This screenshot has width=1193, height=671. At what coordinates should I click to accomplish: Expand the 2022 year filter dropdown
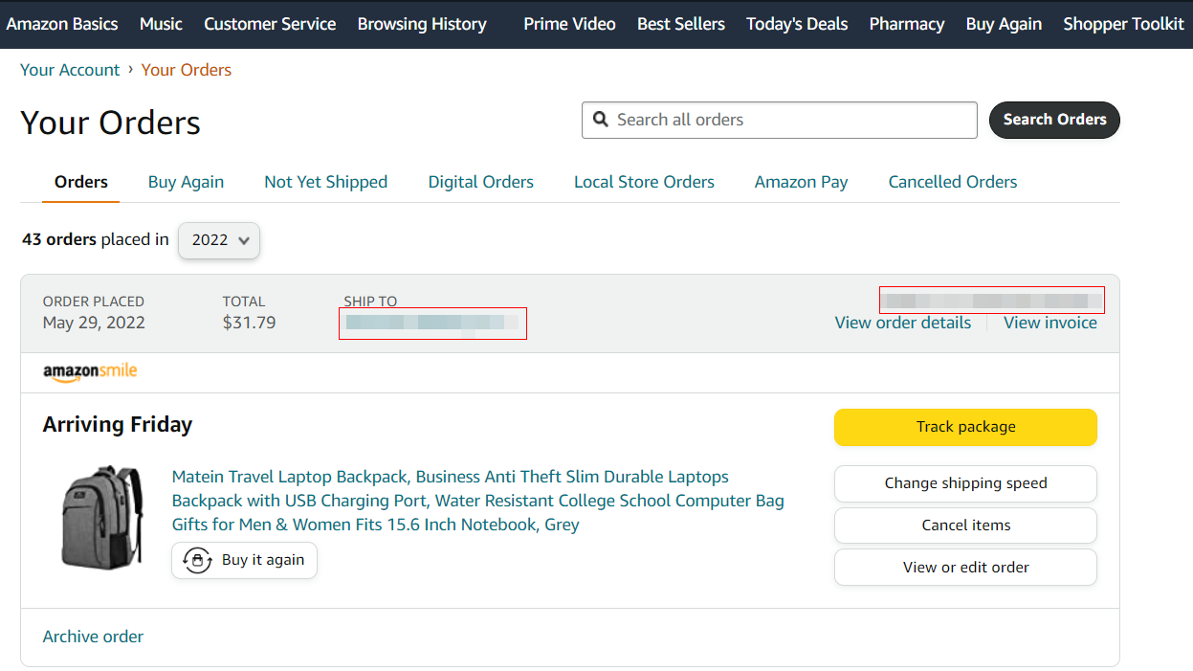(219, 240)
